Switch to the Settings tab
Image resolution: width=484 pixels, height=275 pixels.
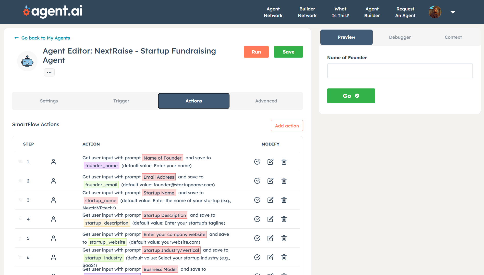coord(49,101)
